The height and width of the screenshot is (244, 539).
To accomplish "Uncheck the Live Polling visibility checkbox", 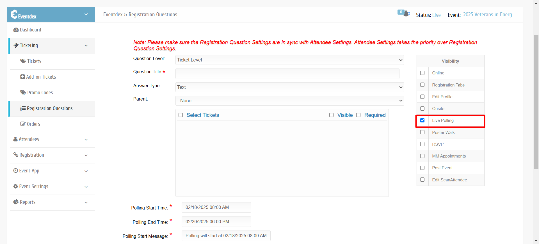I will pyautogui.click(x=422, y=120).
